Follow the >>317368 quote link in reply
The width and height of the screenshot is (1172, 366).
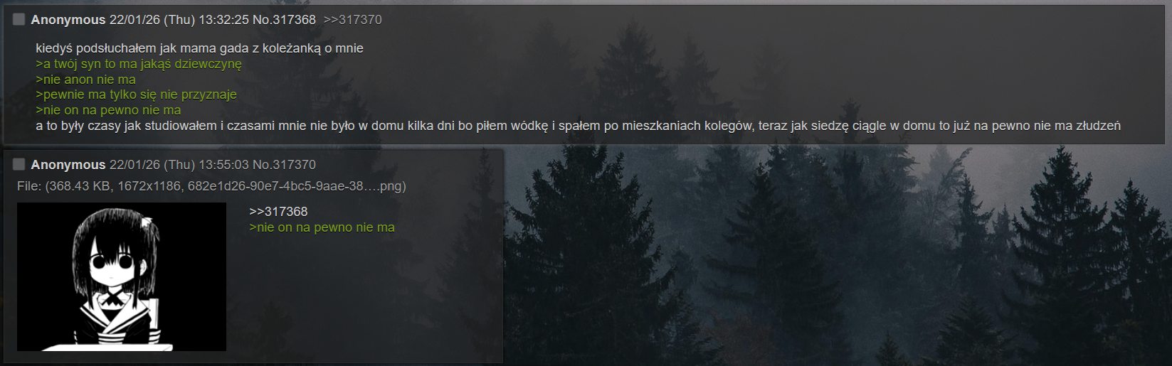tap(278, 212)
